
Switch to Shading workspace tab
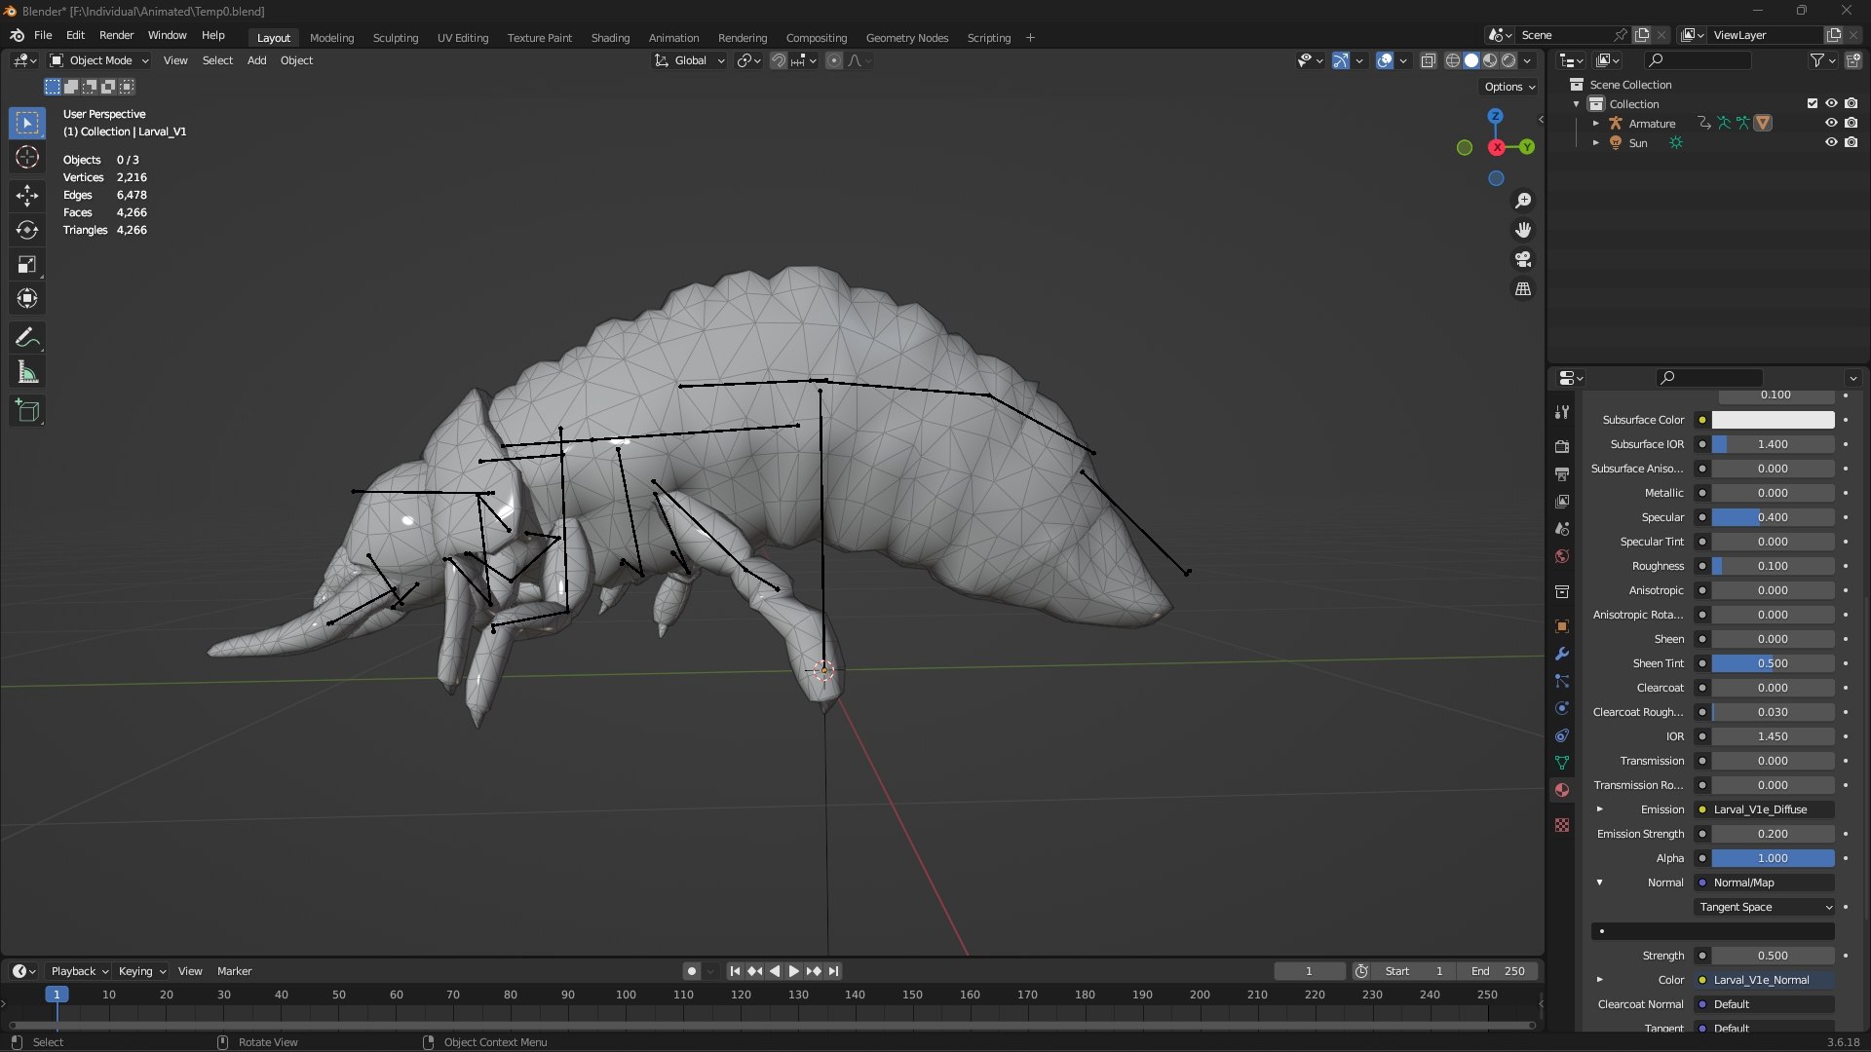(x=610, y=37)
